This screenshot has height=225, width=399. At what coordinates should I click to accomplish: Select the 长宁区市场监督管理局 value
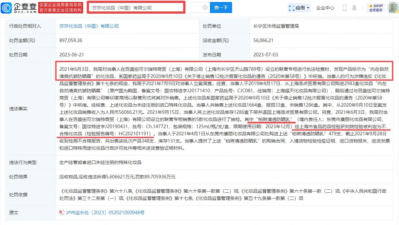click(276, 26)
